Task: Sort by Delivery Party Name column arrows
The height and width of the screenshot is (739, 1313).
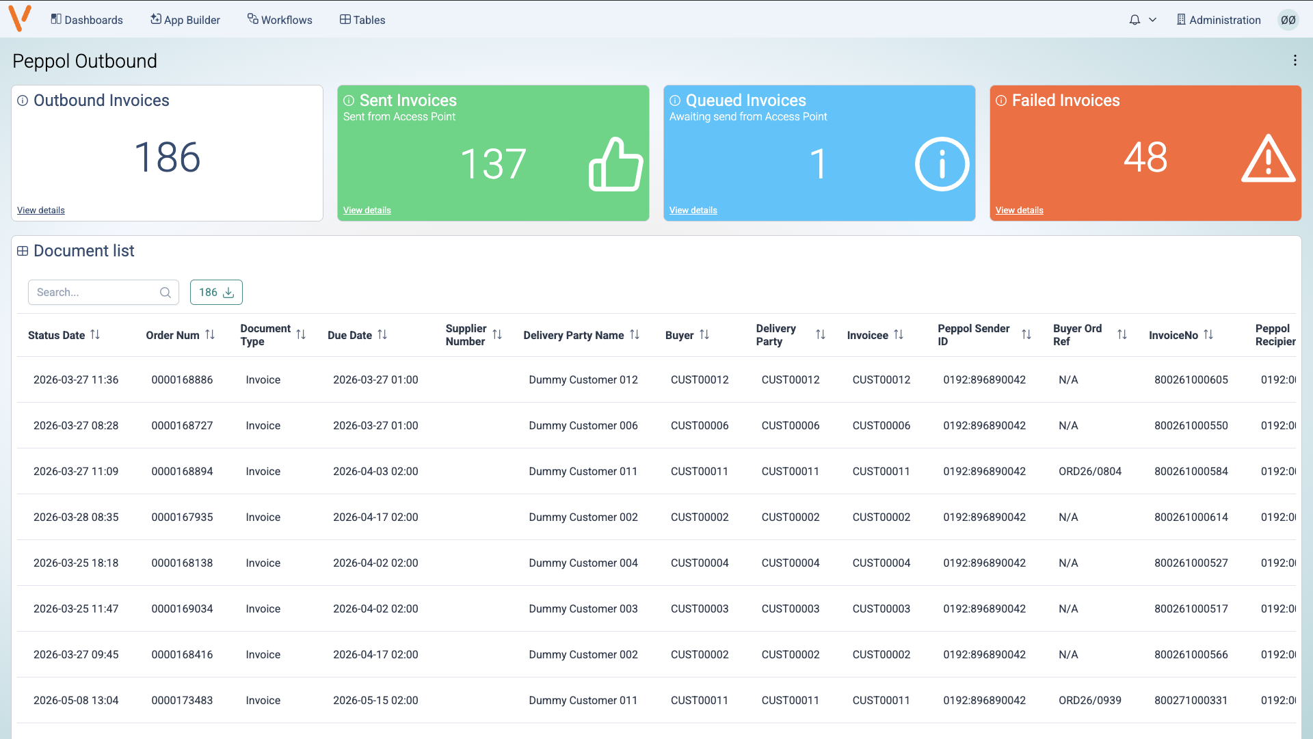Action: 635,334
